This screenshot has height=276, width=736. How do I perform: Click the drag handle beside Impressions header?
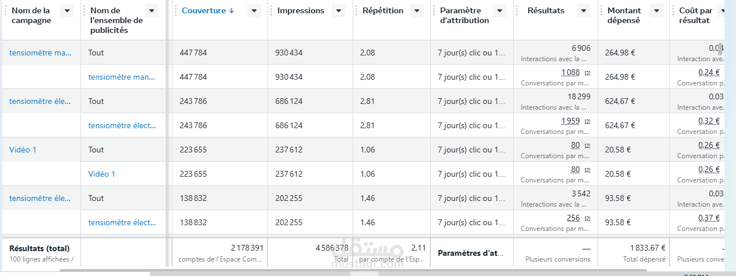pyautogui.click(x=270, y=10)
